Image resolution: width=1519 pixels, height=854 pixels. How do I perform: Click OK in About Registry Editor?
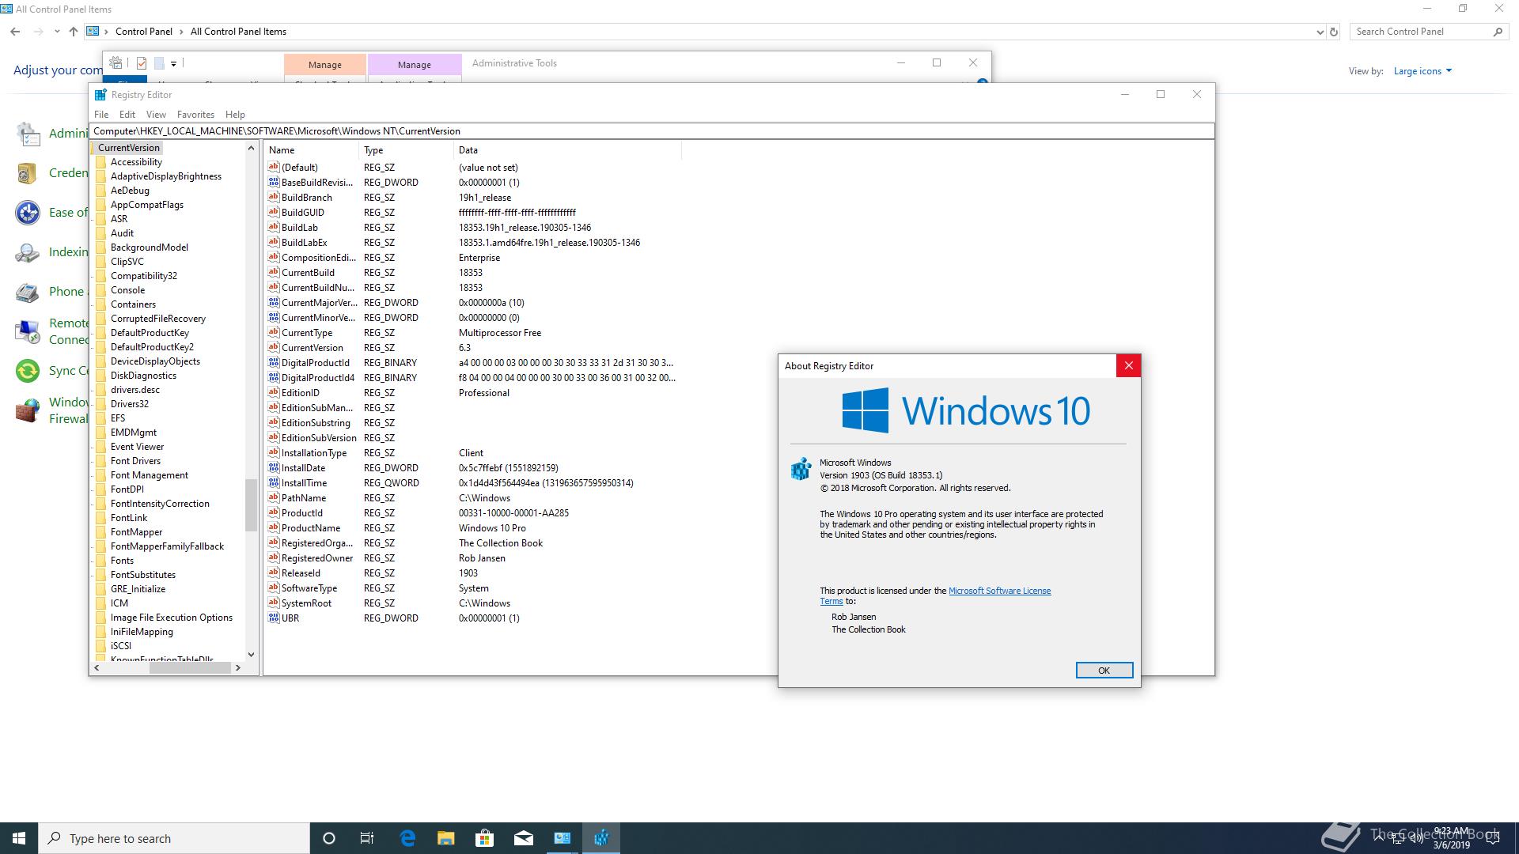pyautogui.click(x=1104, y=671)
